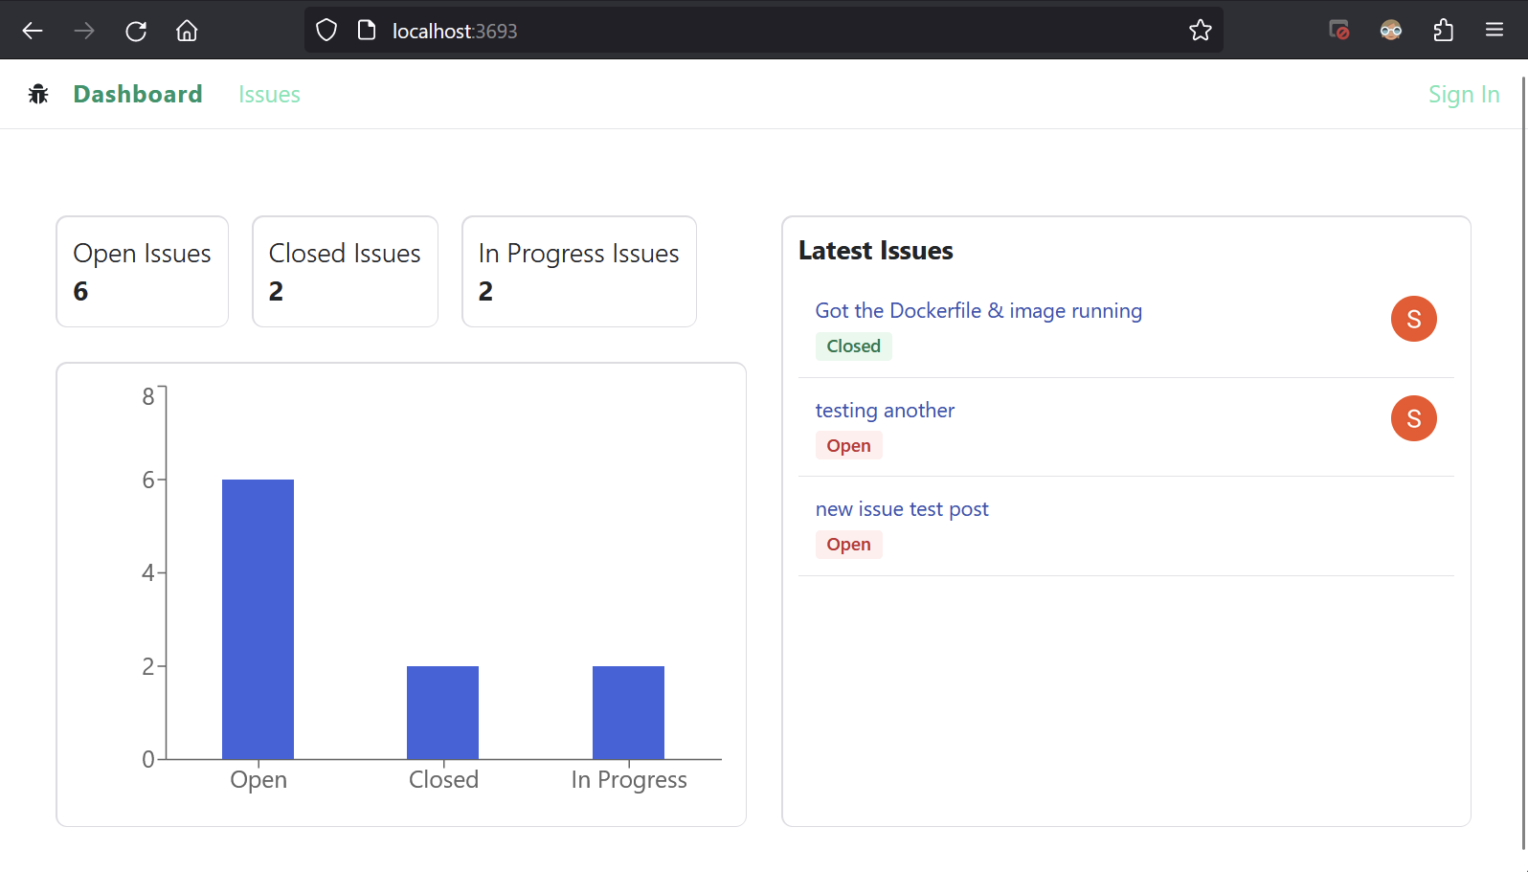Click the y-axis value 4

(148, 572)
